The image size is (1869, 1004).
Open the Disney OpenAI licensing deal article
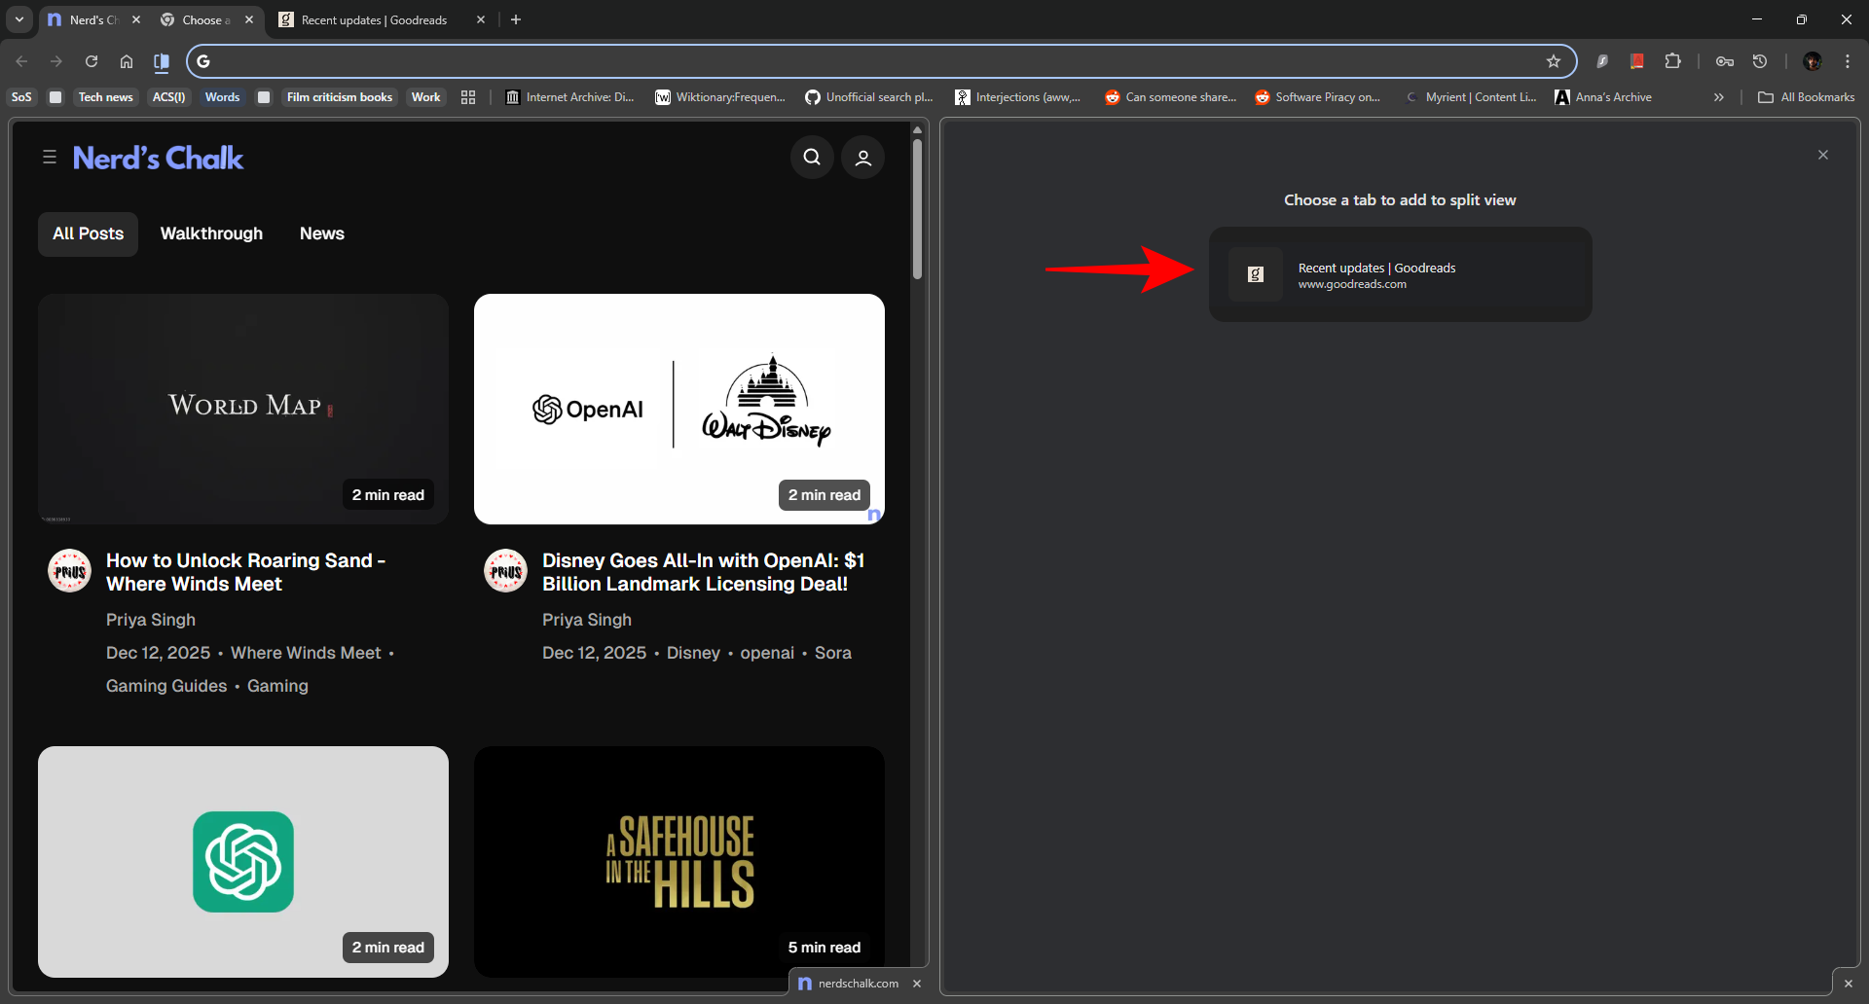coord(703,572)
